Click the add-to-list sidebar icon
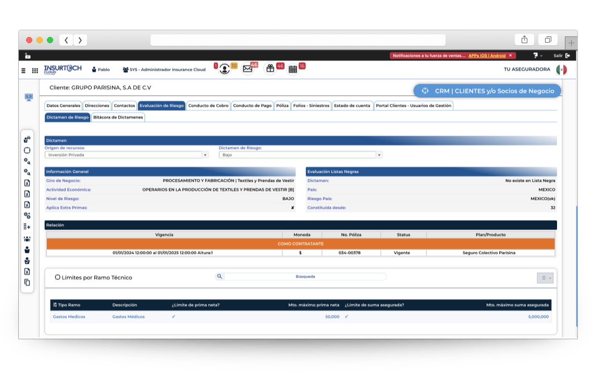 tap(27, 227)
